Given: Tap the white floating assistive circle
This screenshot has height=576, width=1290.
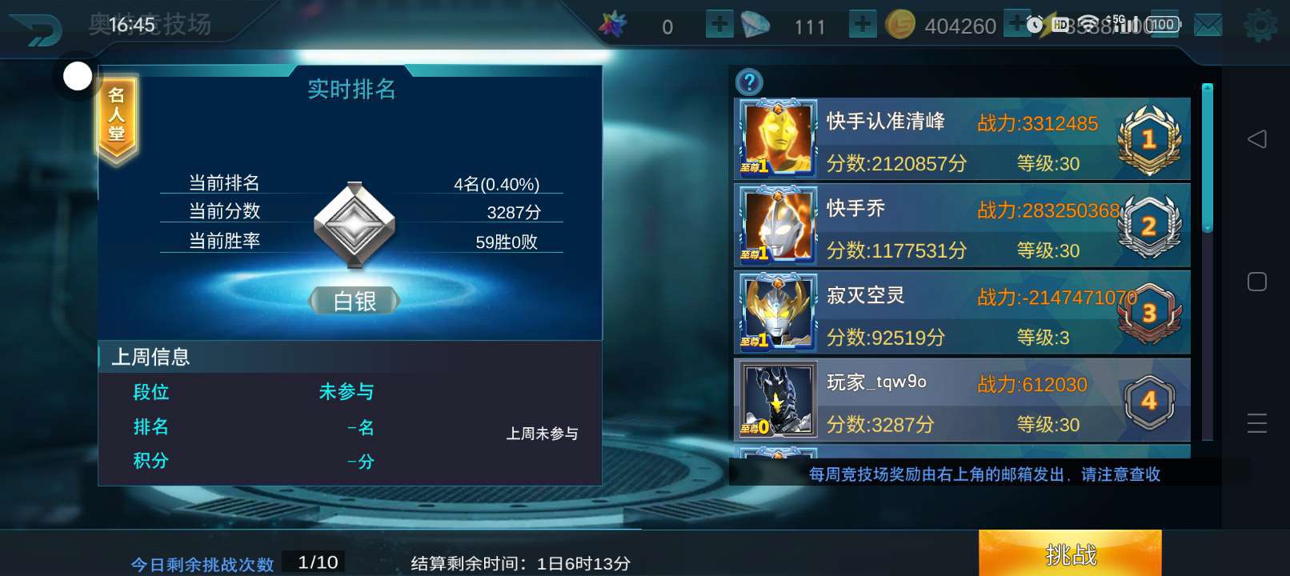Looking at the screenshot, I should pyautogui.click(x=78, y=77).
